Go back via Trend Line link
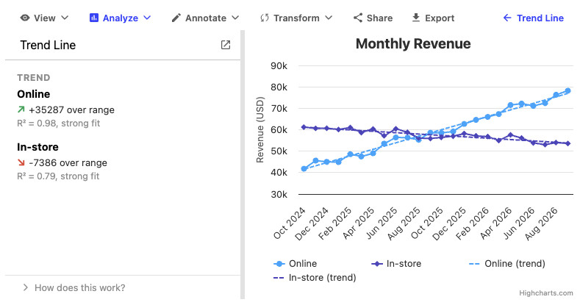 [x=533, y=18]
